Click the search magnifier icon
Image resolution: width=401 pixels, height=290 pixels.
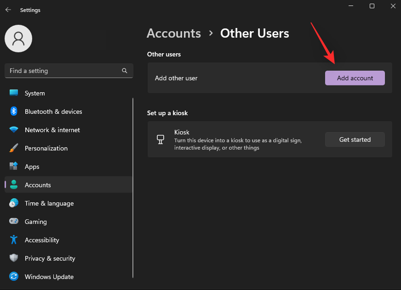[x=125, y=71]
